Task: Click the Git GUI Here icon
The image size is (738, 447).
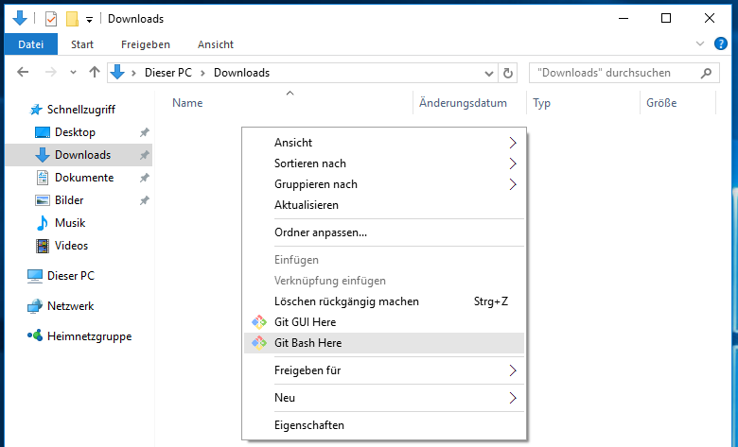Action: click(259, 322)
